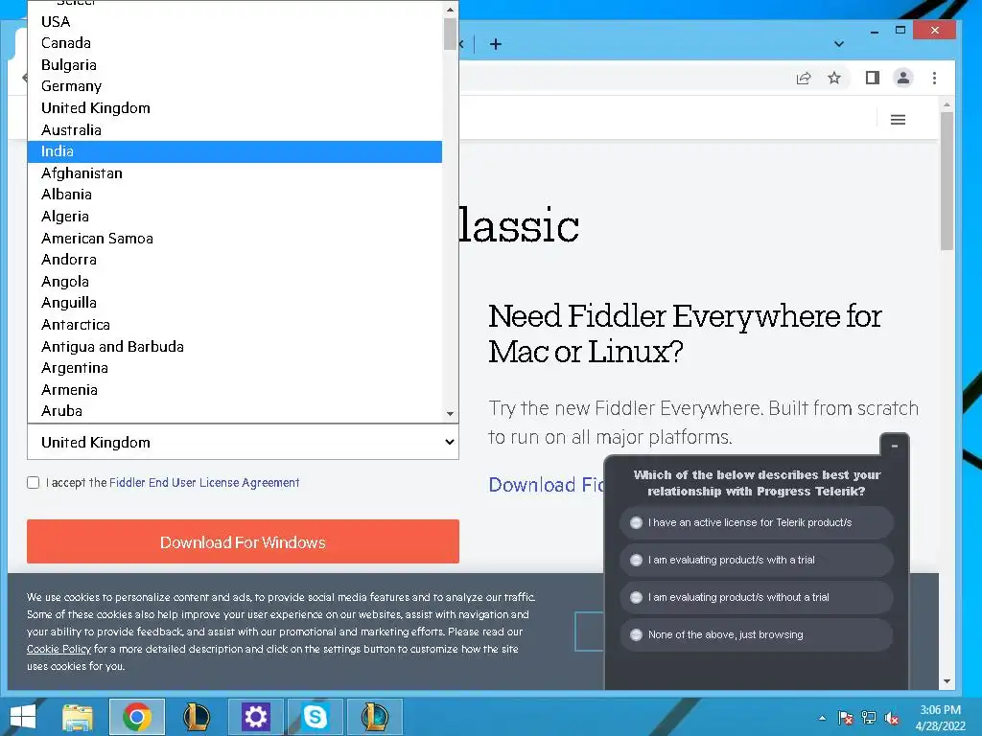Image resolution: width=982 pixels, height=736 pixels.
Task: Select Argentina in the country list
Action: [x=235, y=368]
